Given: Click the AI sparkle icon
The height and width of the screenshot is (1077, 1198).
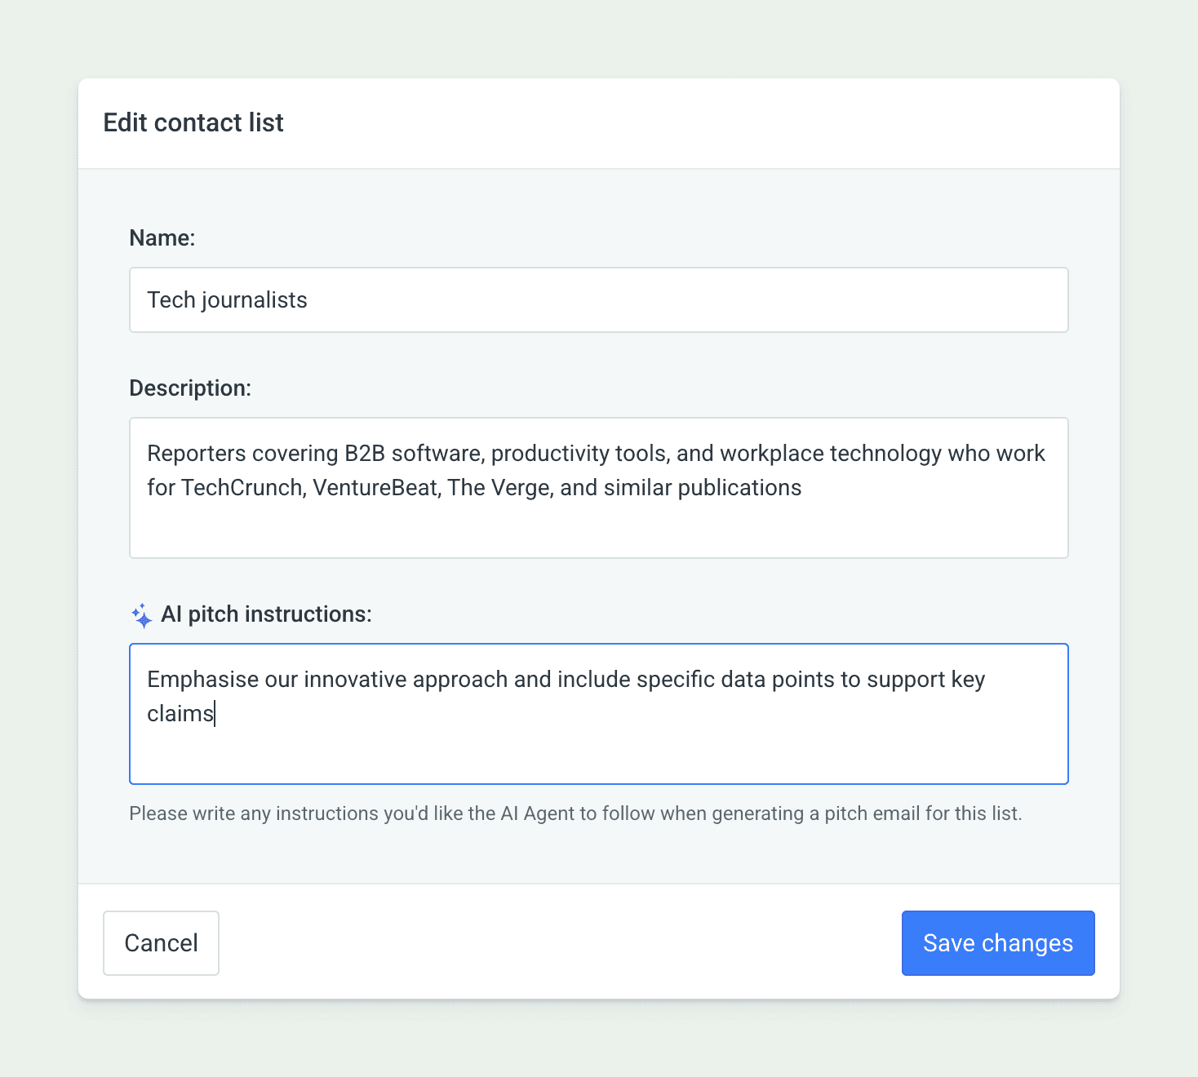Looking at the screenshot, I should pyautogui.click(x=142, y=615).
